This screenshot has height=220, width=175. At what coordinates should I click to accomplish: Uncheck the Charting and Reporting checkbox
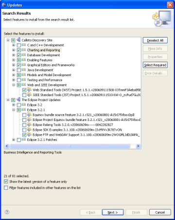[x=19, y=50]
